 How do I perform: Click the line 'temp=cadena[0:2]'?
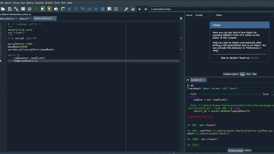[x=26, y=61]
